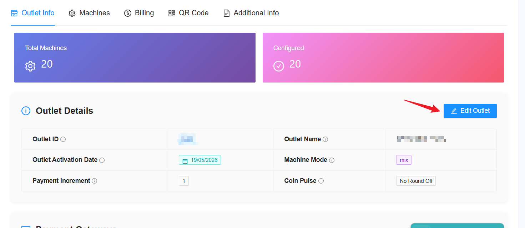The image size is (525, 228).
Task: Open the Outlet Info tab
Action: (32, 13)
